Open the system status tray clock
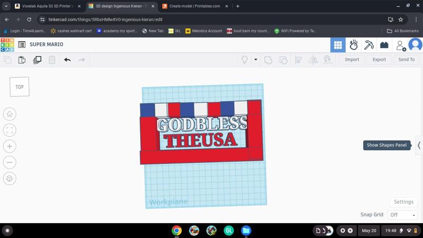The width and height of the screenshot is (423, 238). [x=401, y=231]
